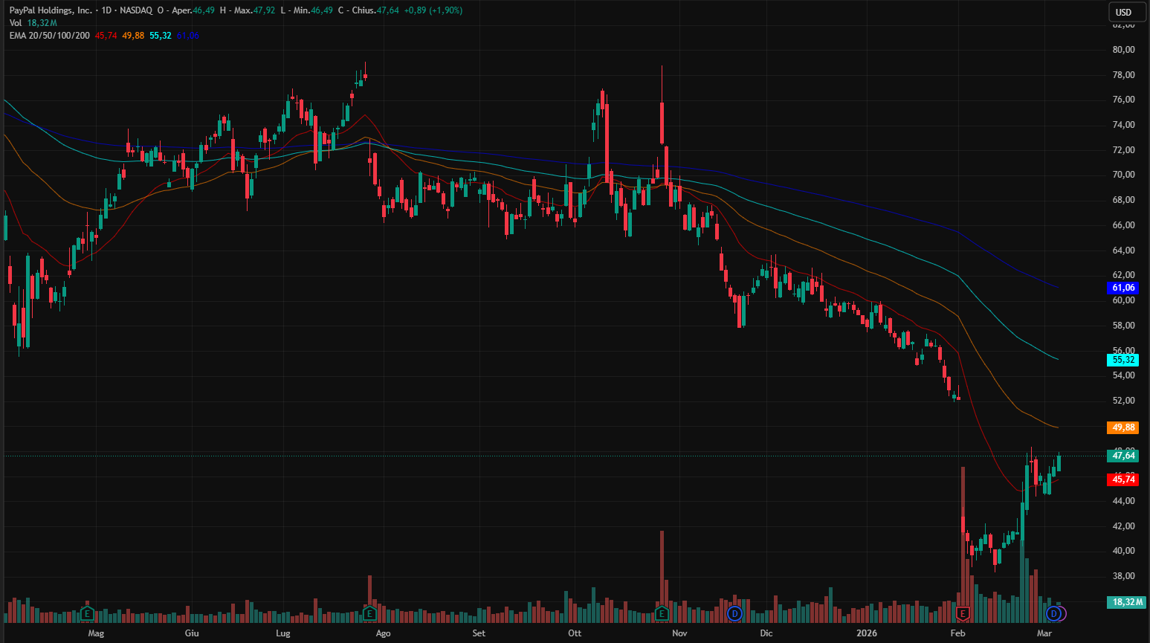Open the earnings marker beside the Ago label
Image resolution: width=1150 pixels, height=643 pixels.
(369, 613)
